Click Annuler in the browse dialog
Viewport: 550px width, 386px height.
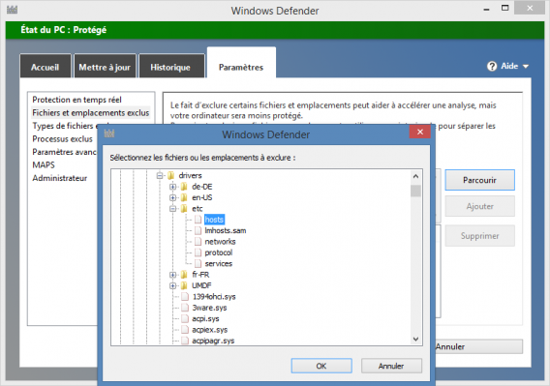point(391,366)
